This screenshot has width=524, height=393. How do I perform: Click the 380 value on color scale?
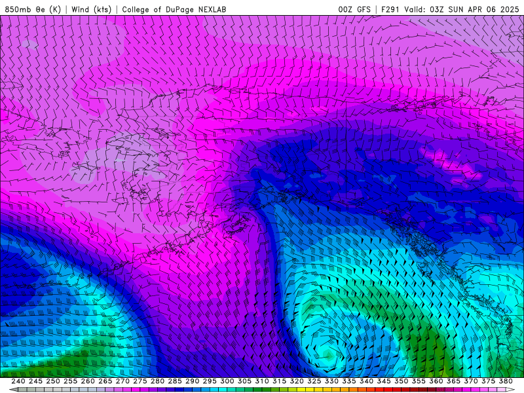[x=506, y=381]
